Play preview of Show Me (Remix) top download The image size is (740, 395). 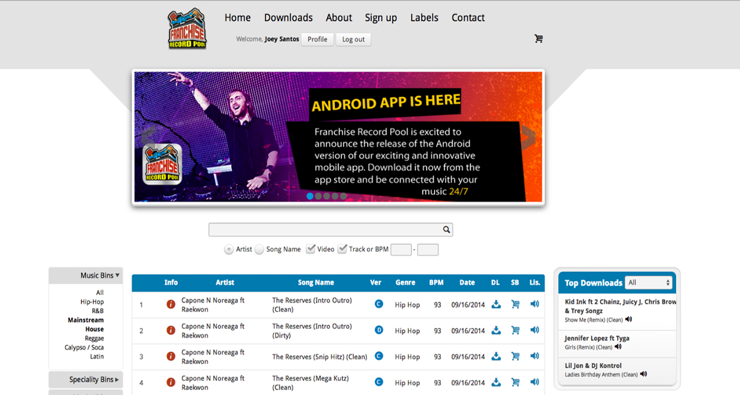click(x=628, y=319)
